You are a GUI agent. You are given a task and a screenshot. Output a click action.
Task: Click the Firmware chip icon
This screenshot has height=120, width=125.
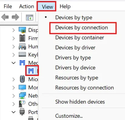[22, 38]
